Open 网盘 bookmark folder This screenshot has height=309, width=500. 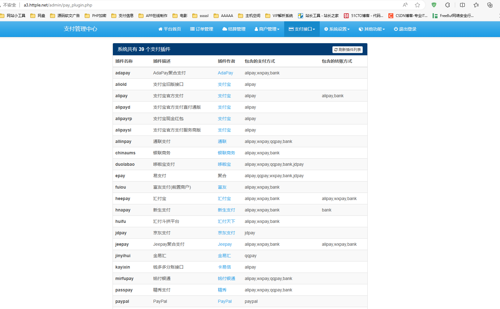tap(38, 16)
